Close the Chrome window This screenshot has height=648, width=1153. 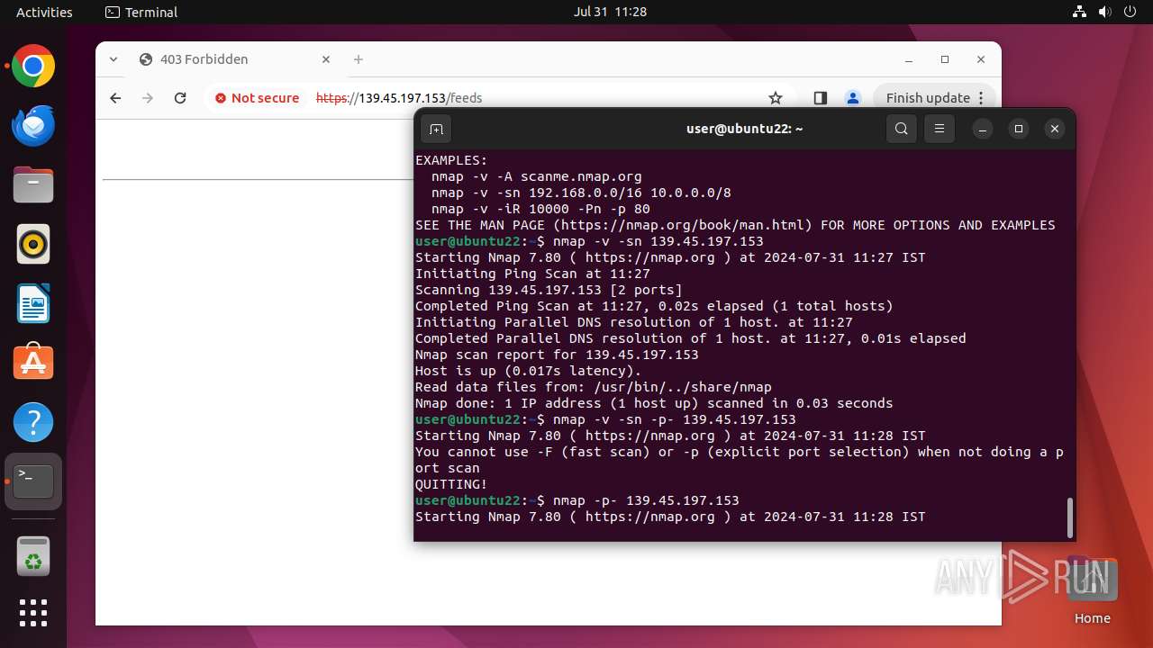click(x=981, y=59)
